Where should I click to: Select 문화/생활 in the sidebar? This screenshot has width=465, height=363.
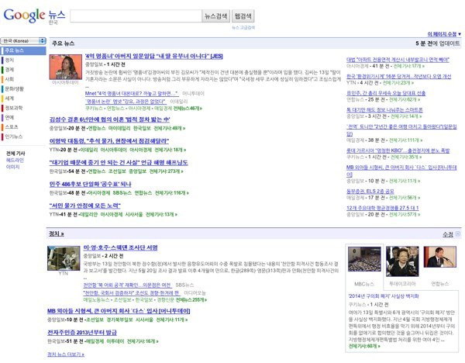coord(14,88)
